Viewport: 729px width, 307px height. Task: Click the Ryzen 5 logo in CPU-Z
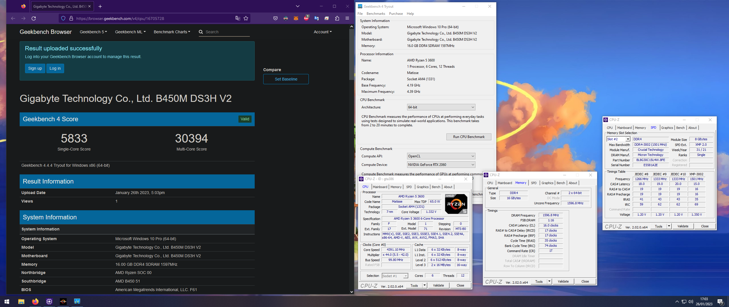tap(456, 204)
